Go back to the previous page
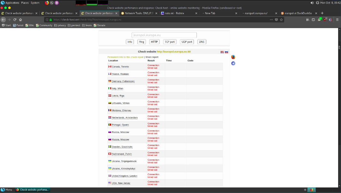 (x=3, y=19)
